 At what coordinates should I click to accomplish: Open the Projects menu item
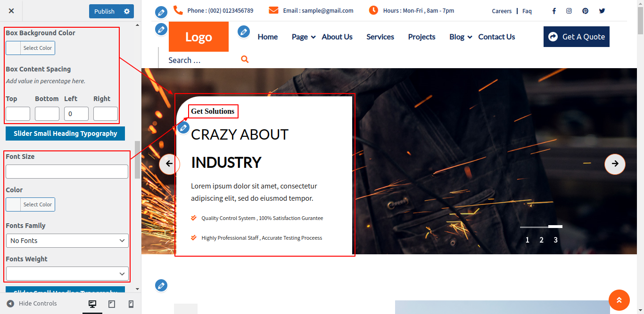click(x=421, y=37)
